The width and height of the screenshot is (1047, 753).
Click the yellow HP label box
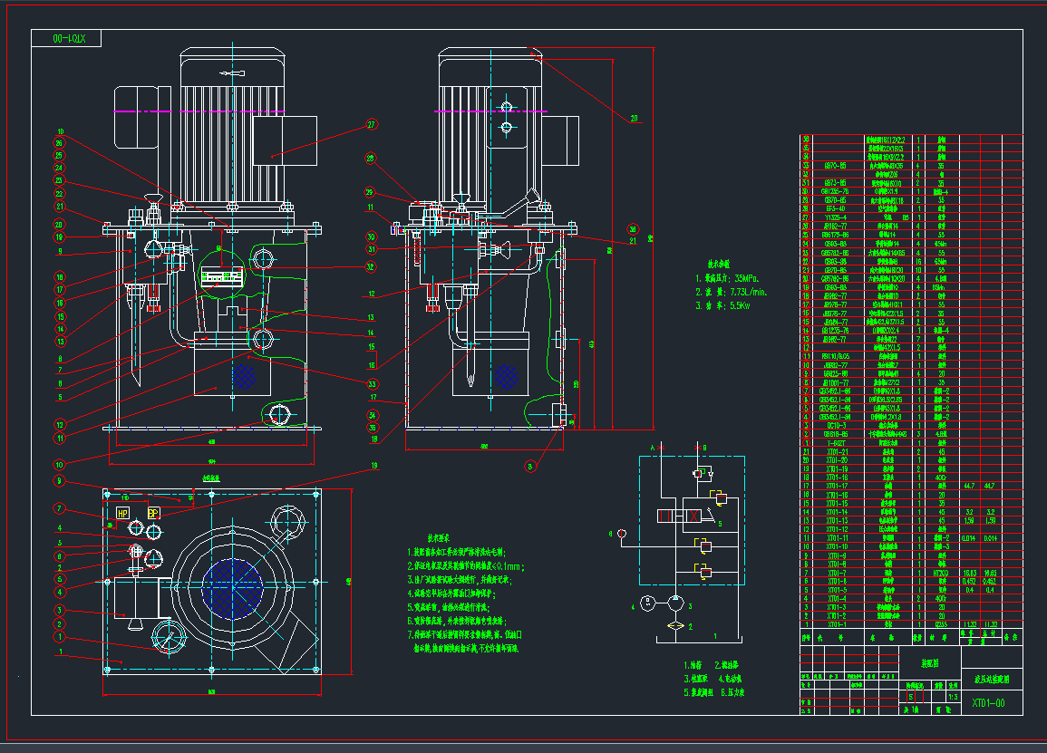[122, 514]
